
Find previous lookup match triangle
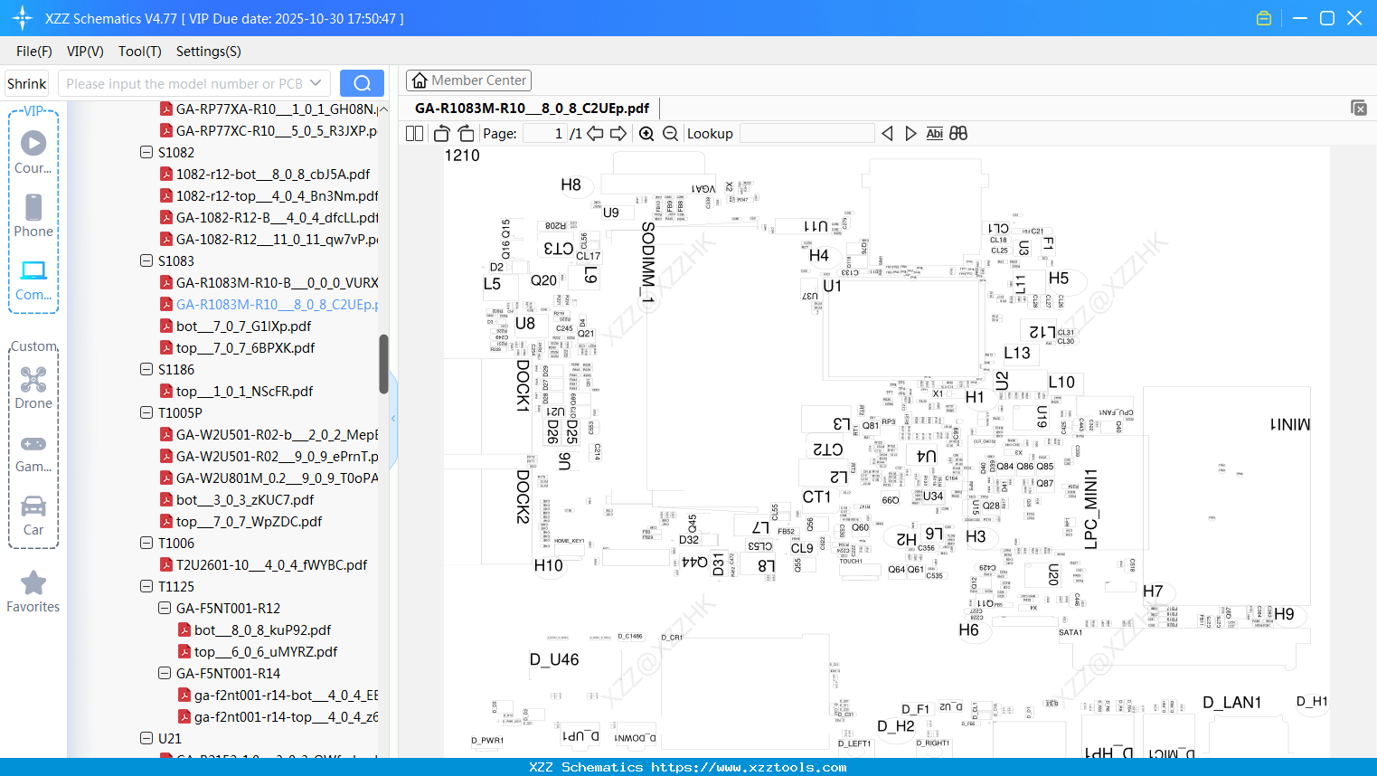click(x=887, y=134)
